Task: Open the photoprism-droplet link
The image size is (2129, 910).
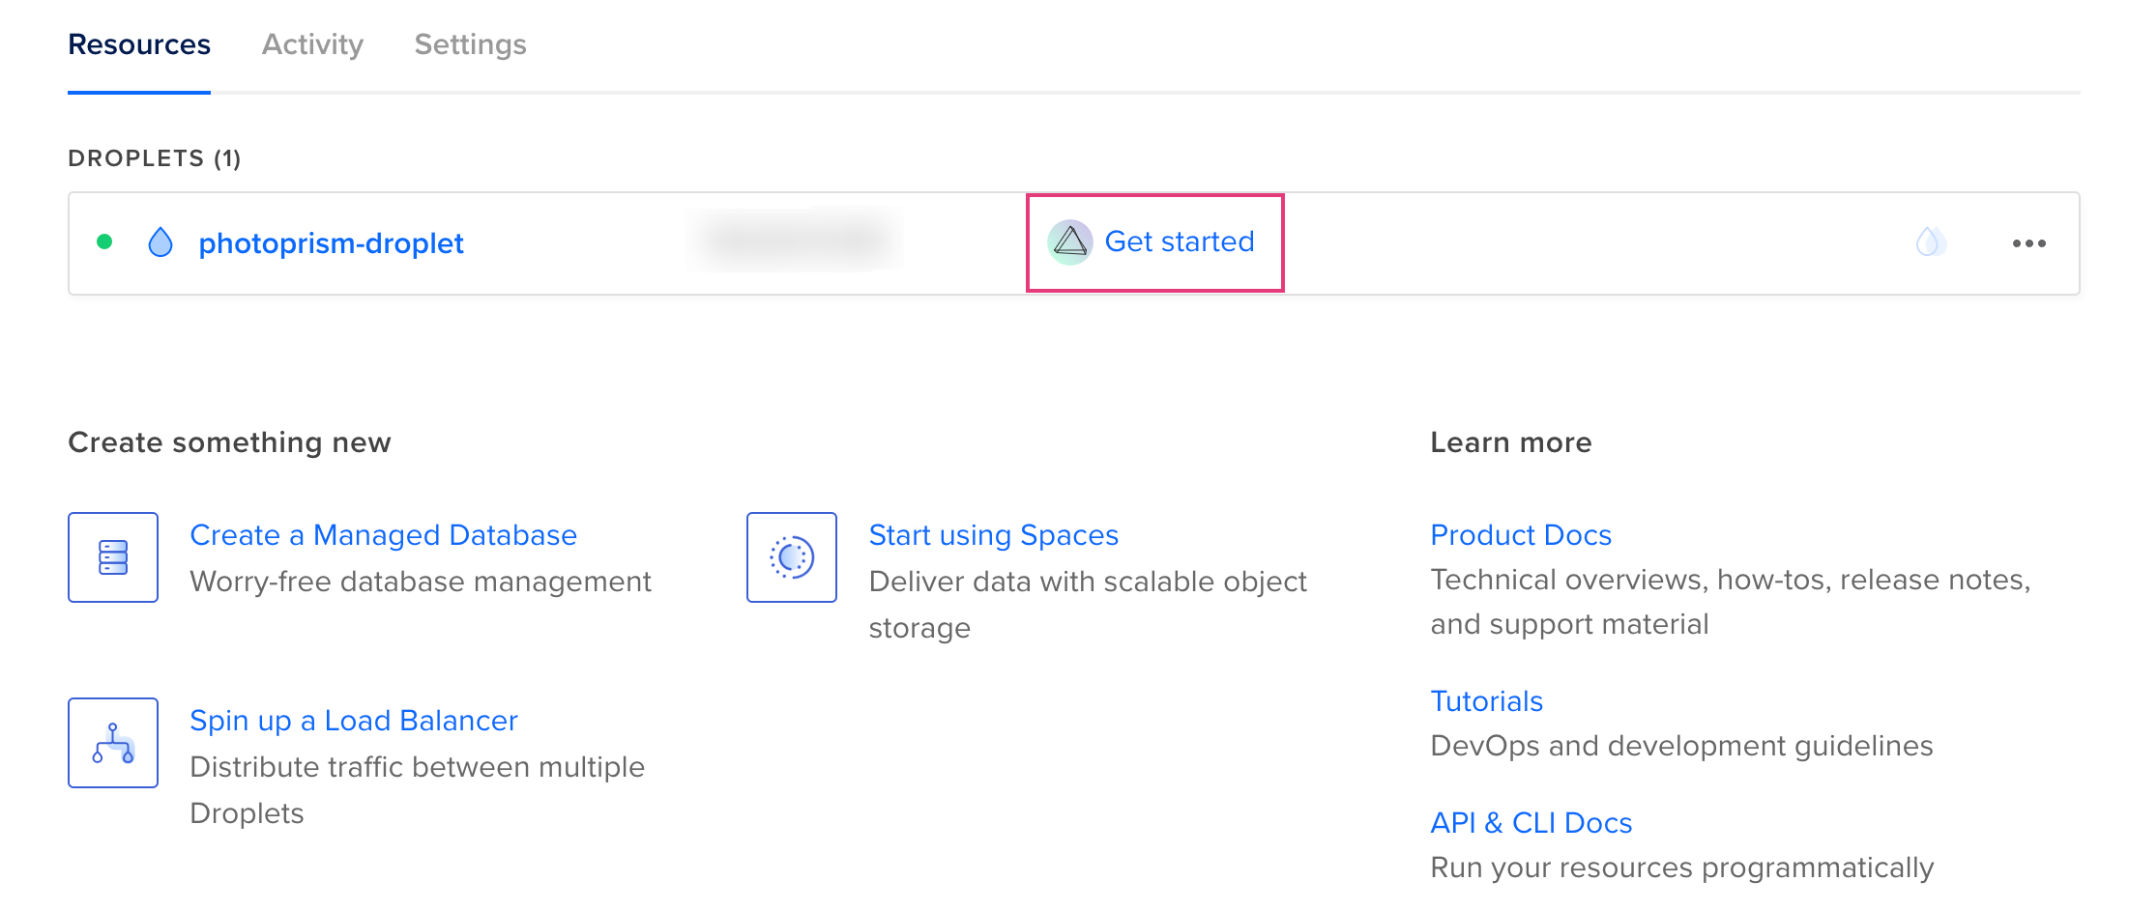Action: (x=331, y=243)
